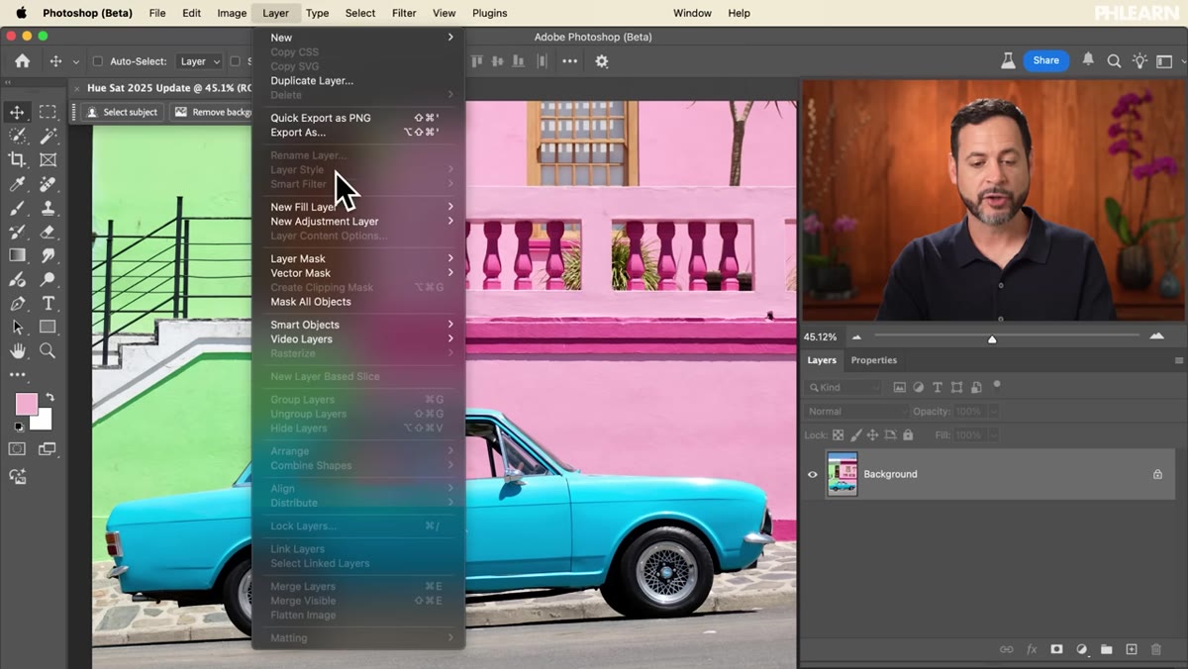Select the Horizontal Type tool

point(48,304)
